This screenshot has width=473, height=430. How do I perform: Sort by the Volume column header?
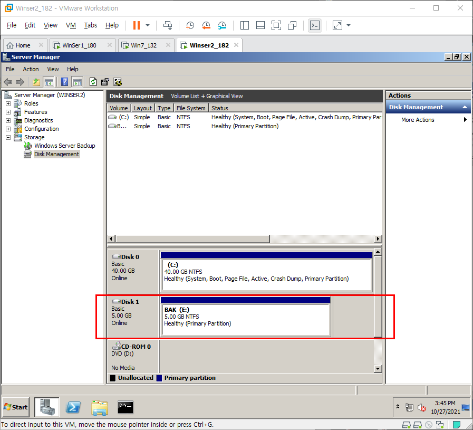pos(119,108)
